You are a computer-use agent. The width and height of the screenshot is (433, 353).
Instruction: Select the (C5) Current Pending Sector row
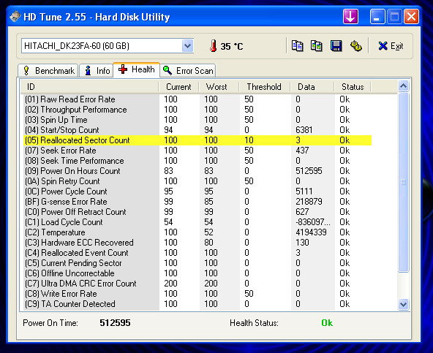point(197,263)
